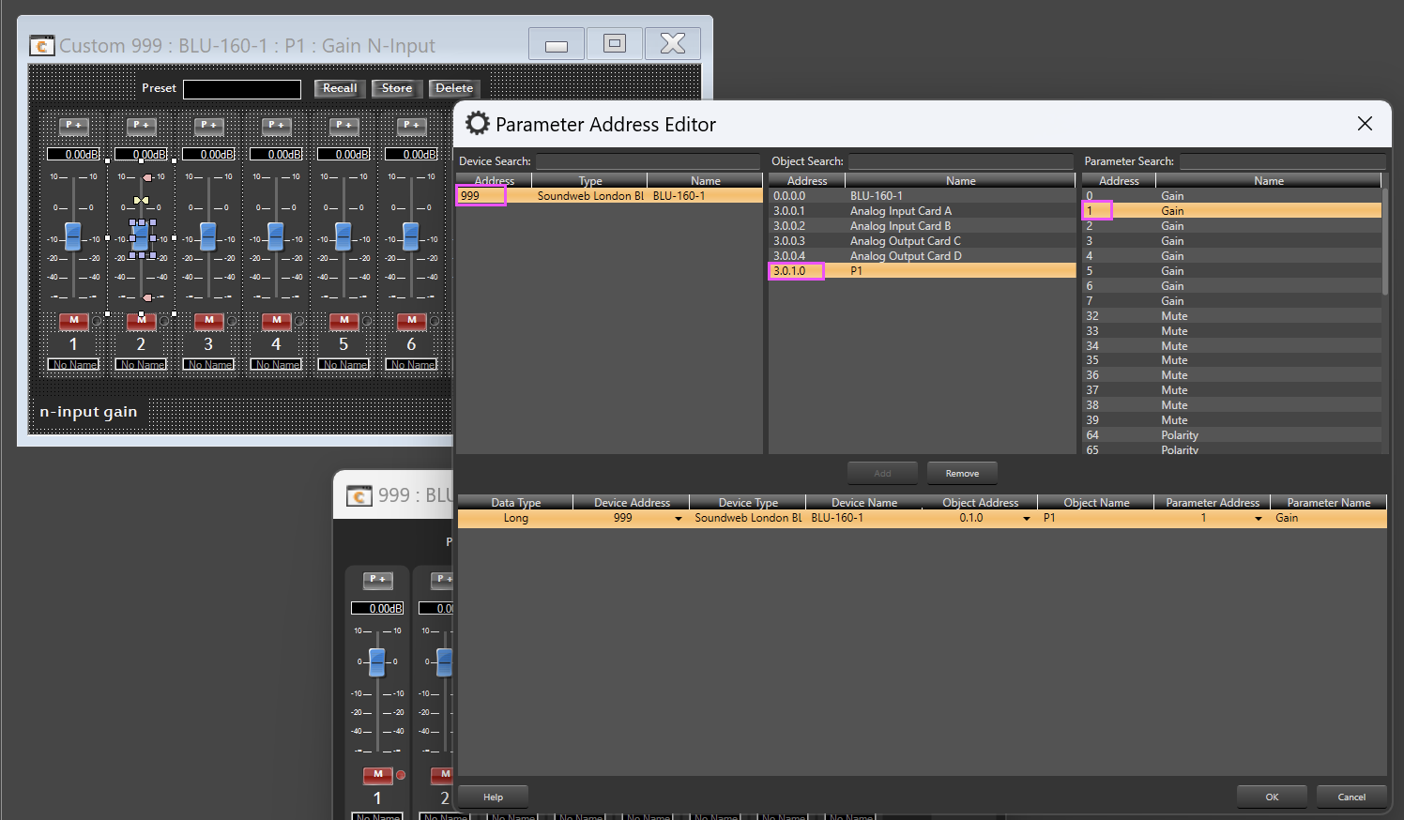Select Polarity parameter at address 64

(1179, 435)
